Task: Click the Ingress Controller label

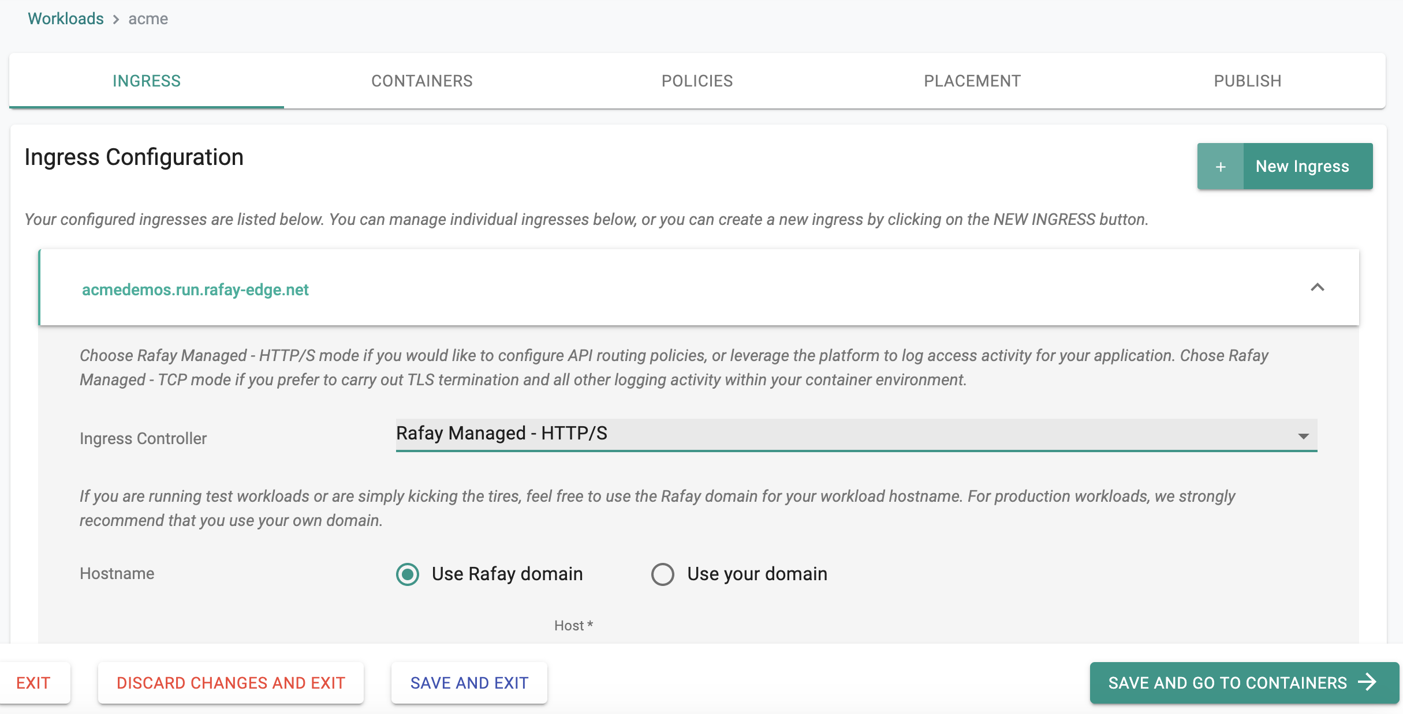Action: (143, 438)
